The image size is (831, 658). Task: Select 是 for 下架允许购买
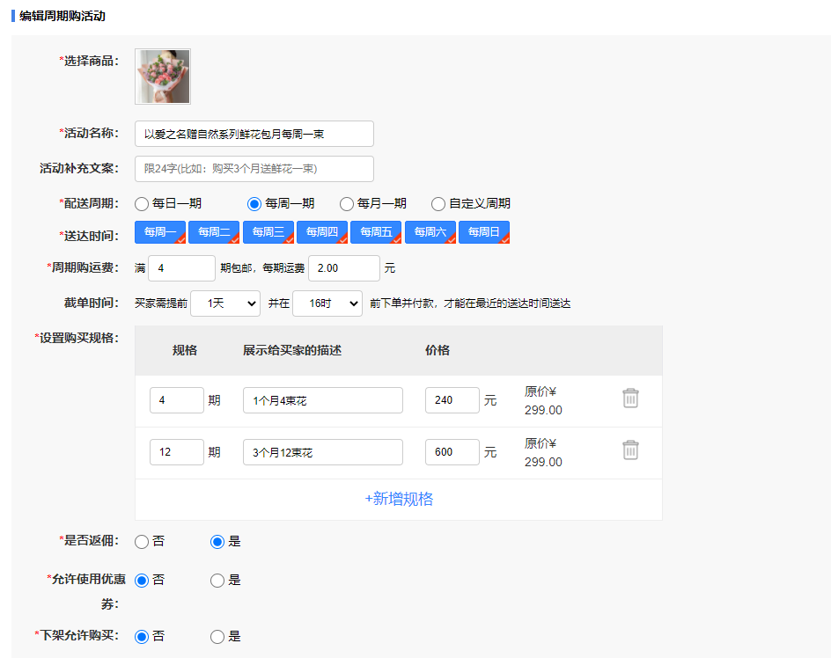tap(217, 636)
